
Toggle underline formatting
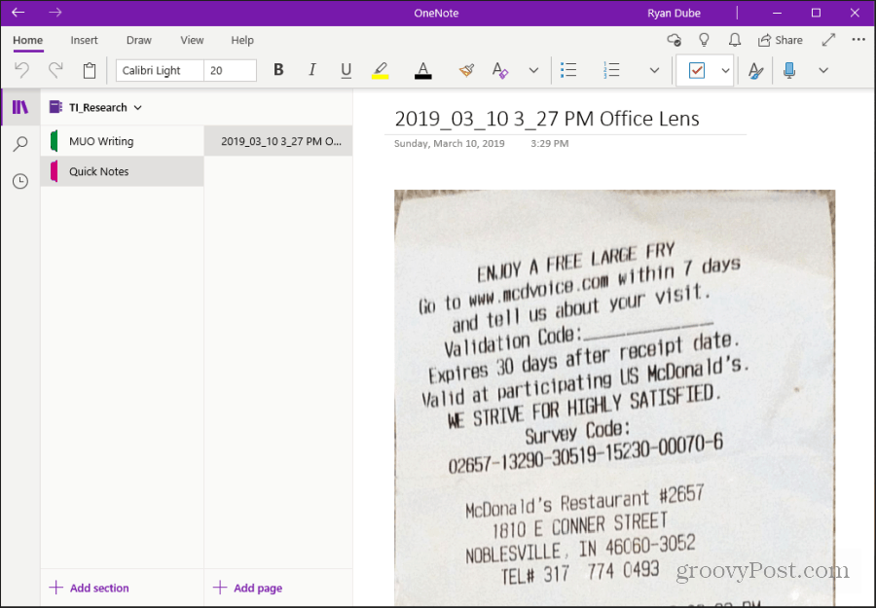click(346, 70)
